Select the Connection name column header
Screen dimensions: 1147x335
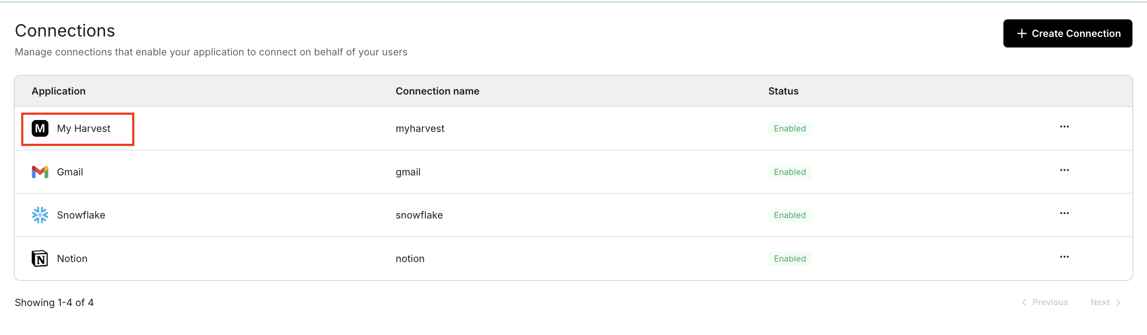438,91
